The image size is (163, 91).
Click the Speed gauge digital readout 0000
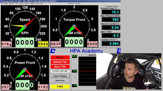[x=25, y=42]
